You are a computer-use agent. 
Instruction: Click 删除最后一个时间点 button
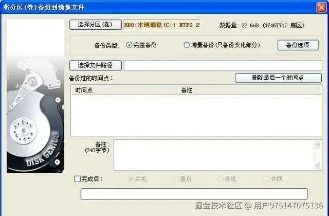(x=278, y=78)
